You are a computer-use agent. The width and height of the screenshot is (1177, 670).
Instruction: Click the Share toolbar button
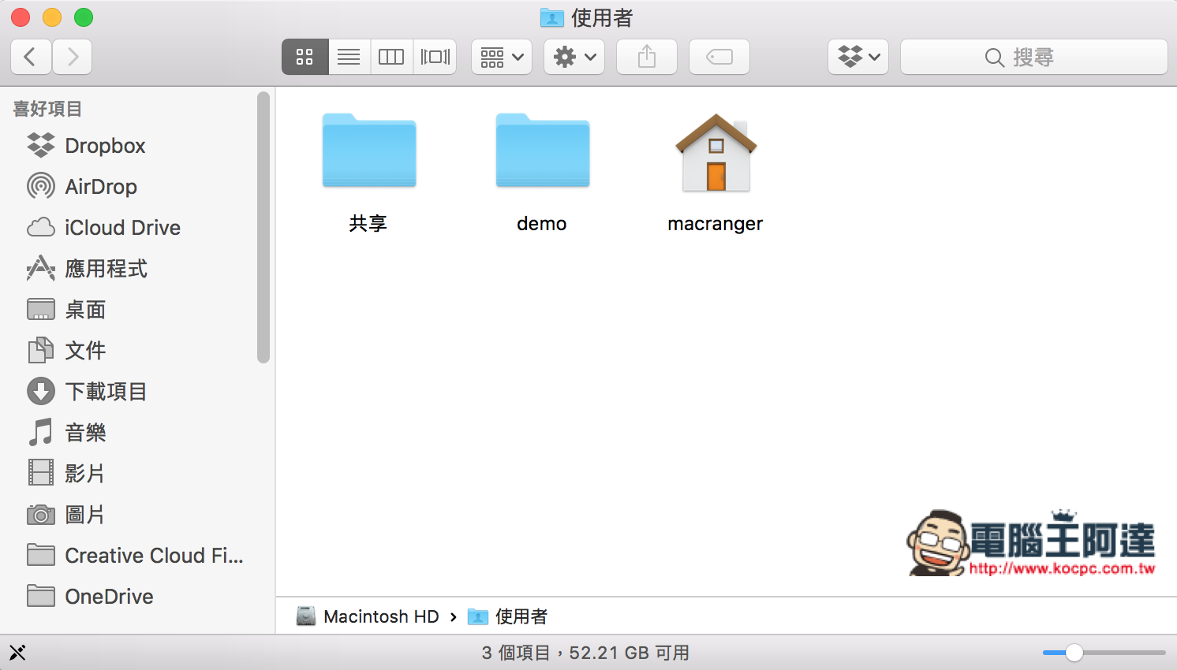[x=647, y=57]
